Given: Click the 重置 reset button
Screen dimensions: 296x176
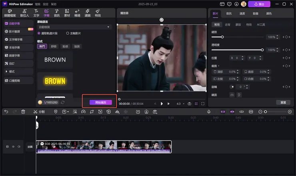Looking at the screenshot, I should pos(283,102).
